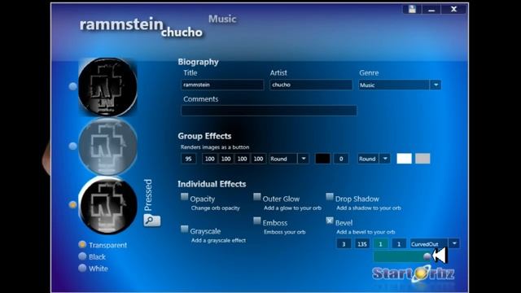Click the Music genre text in header
The image size is (521, 293).
point(222,19)
